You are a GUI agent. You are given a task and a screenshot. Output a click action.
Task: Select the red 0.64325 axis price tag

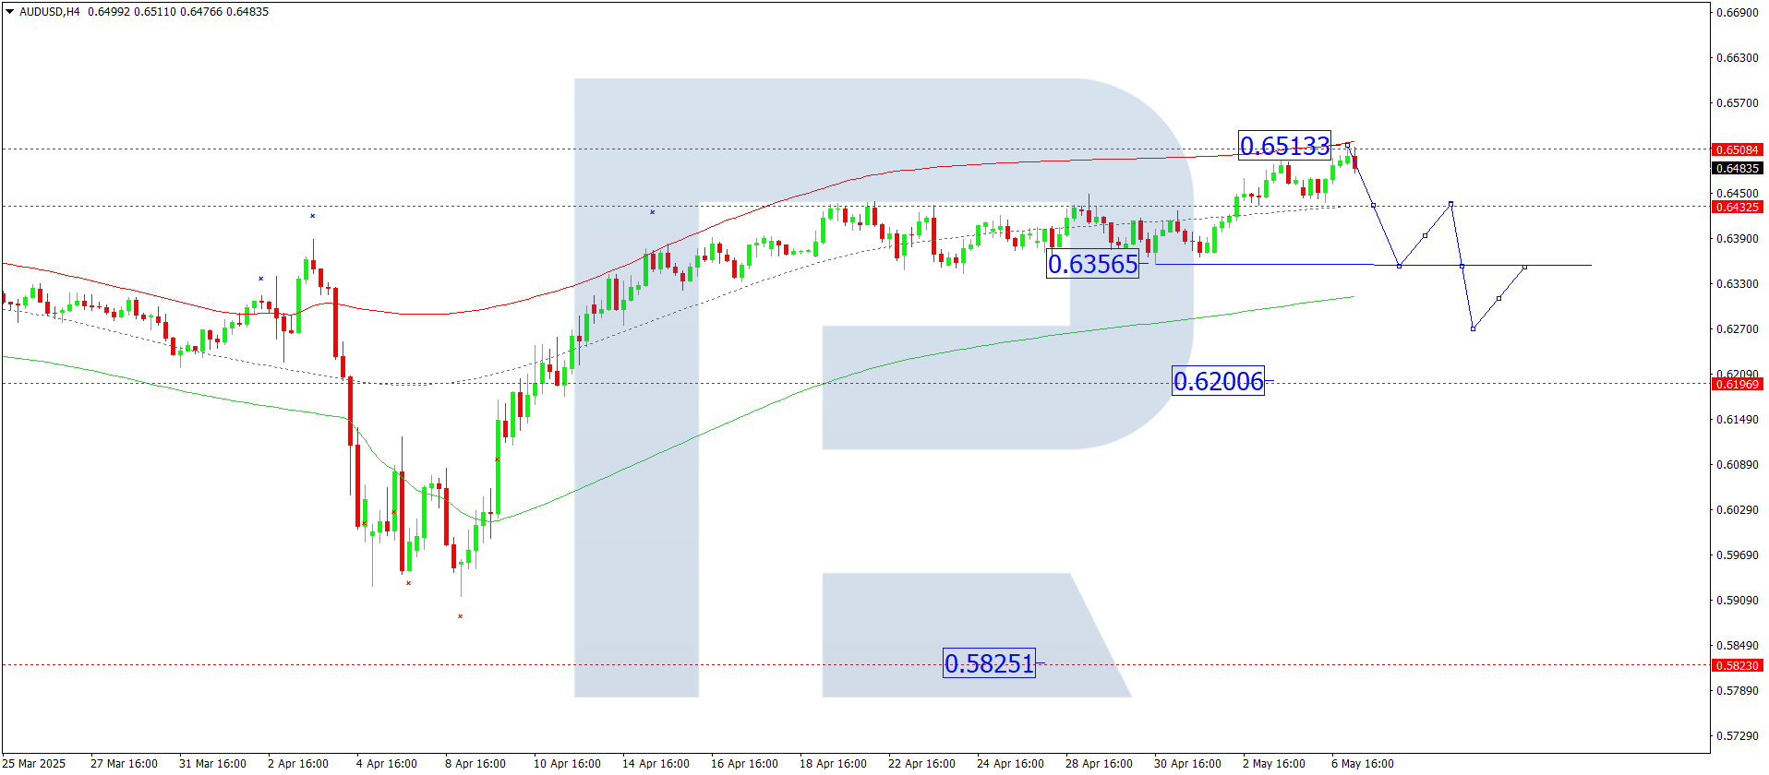pos(1737,207)
